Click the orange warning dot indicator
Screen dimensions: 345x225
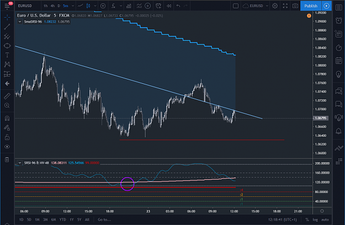coord(309,15)
